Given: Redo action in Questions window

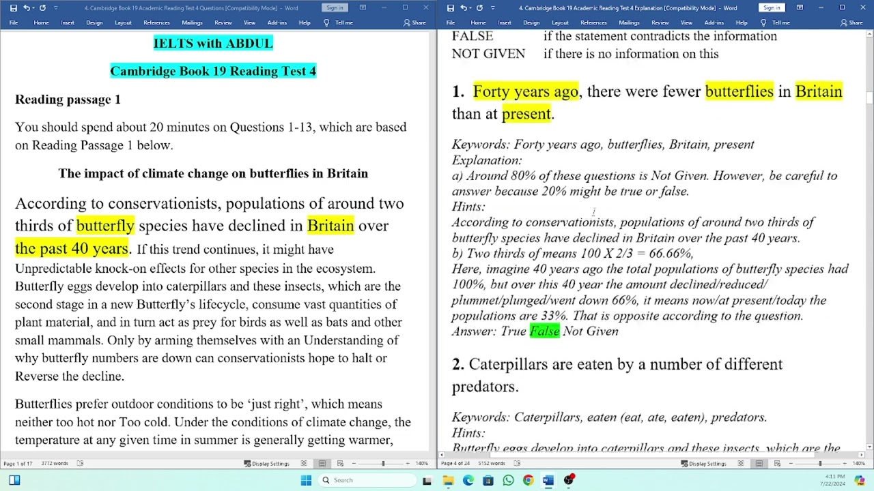Looking at the screenshot, I should [42, 8].
